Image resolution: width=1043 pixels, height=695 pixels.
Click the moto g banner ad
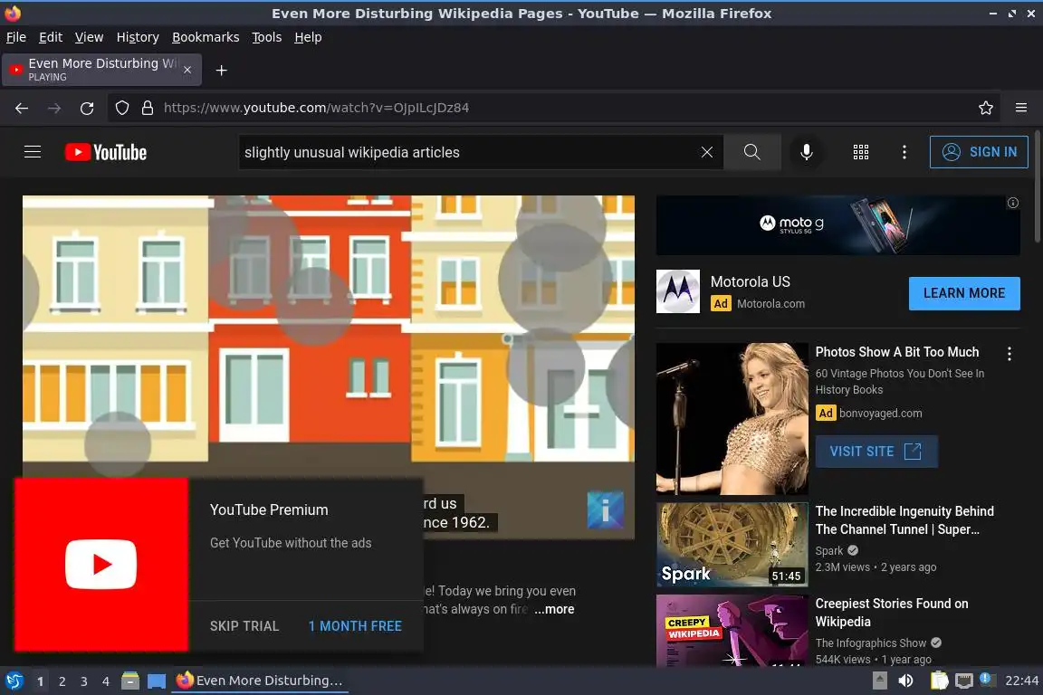point(837,225)
